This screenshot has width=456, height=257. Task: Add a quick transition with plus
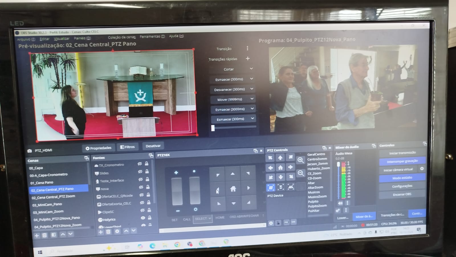248,58
